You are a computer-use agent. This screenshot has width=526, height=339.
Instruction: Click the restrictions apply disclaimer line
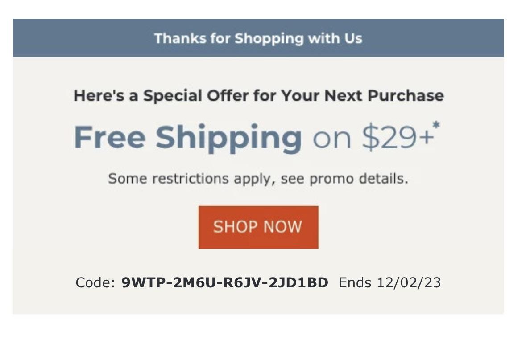pyautogui.click(x=259, y=178)
